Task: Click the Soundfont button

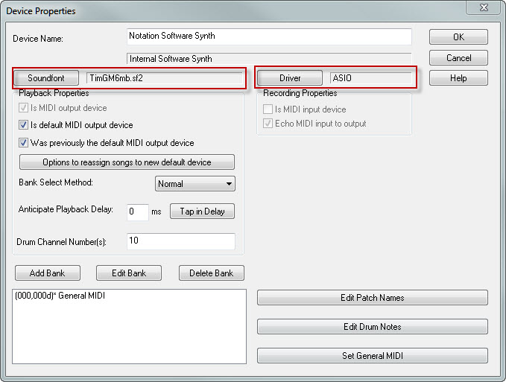Action: 46,78
